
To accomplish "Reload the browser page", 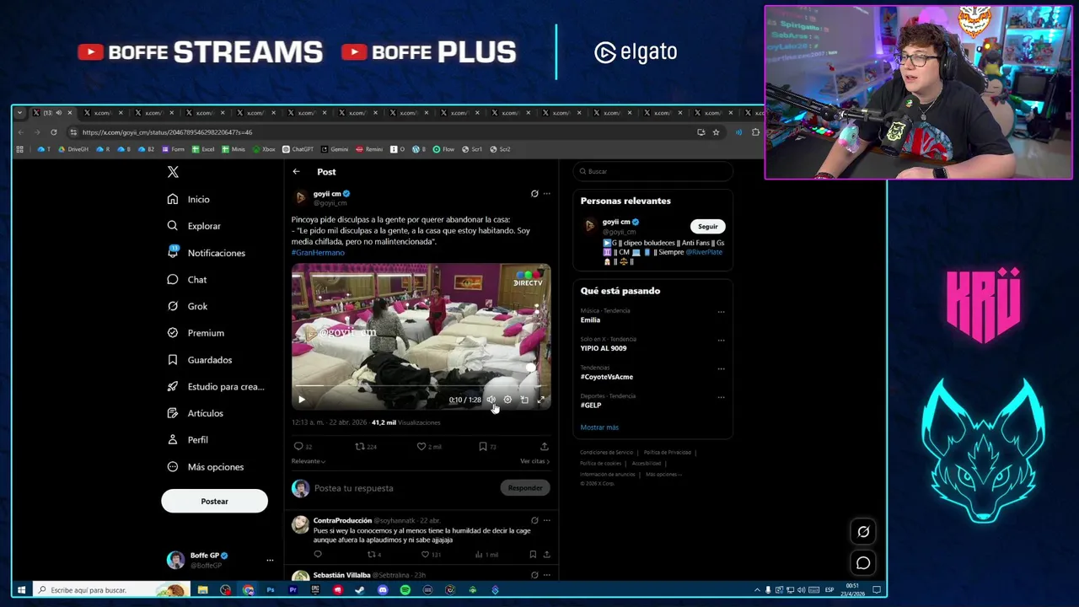I will 53,132.
